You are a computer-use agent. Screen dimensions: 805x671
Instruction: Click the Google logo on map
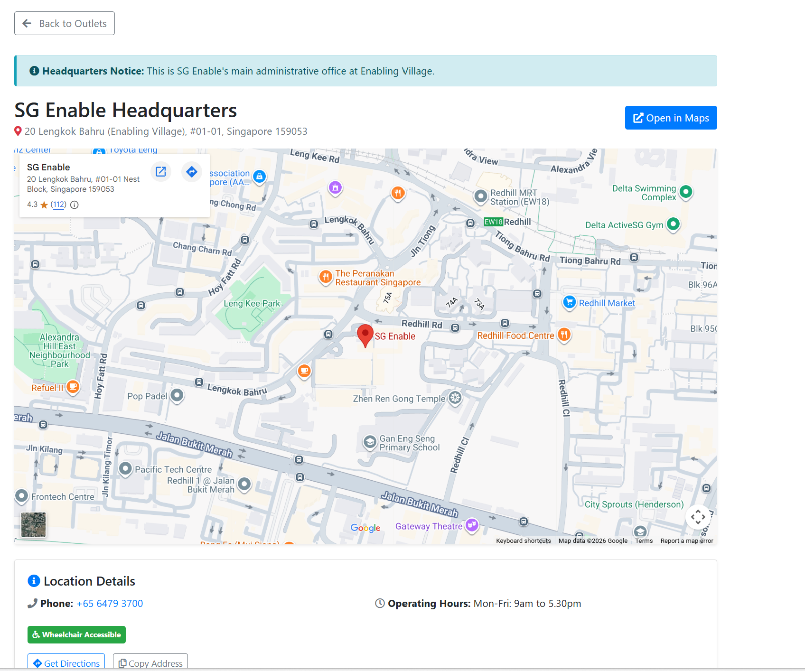(365, 528)
